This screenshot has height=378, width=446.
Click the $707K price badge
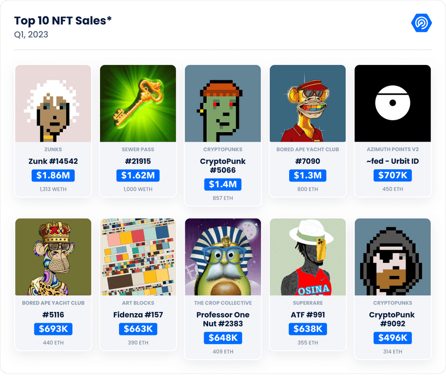tap(392, 176)
